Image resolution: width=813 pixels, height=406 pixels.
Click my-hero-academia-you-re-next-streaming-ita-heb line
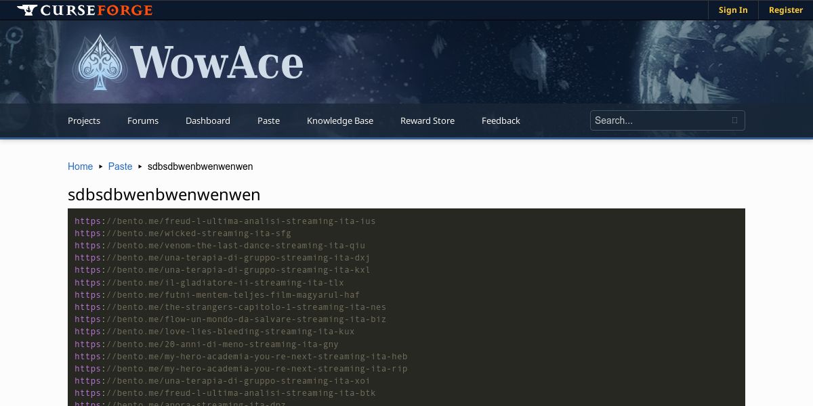coord(241,357)
